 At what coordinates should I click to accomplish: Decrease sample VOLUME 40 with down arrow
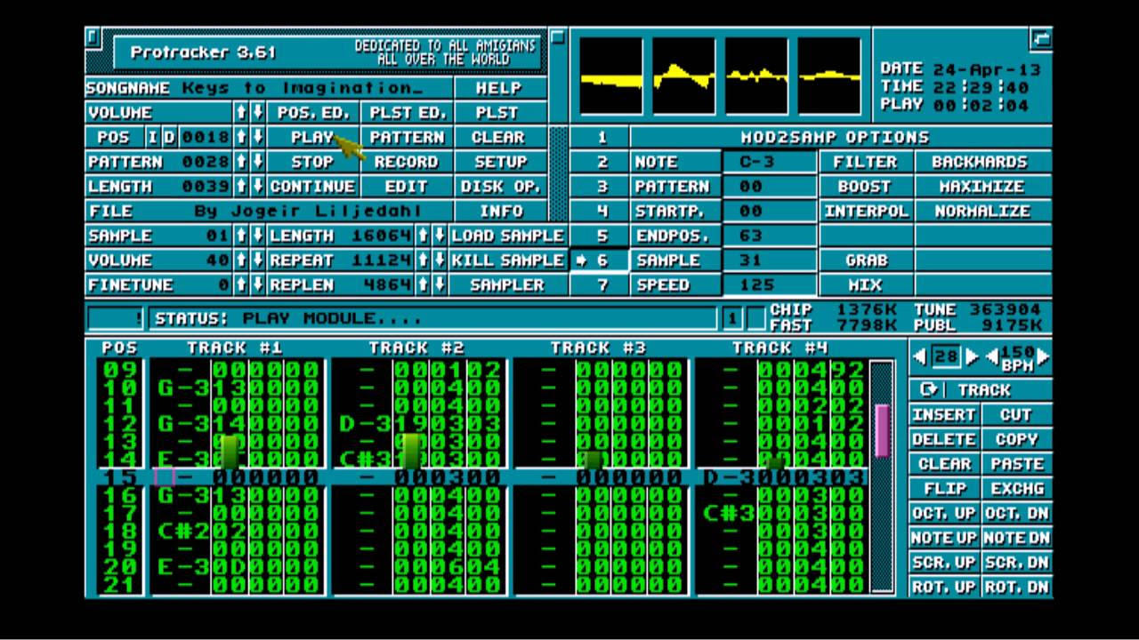pos(257,261)
